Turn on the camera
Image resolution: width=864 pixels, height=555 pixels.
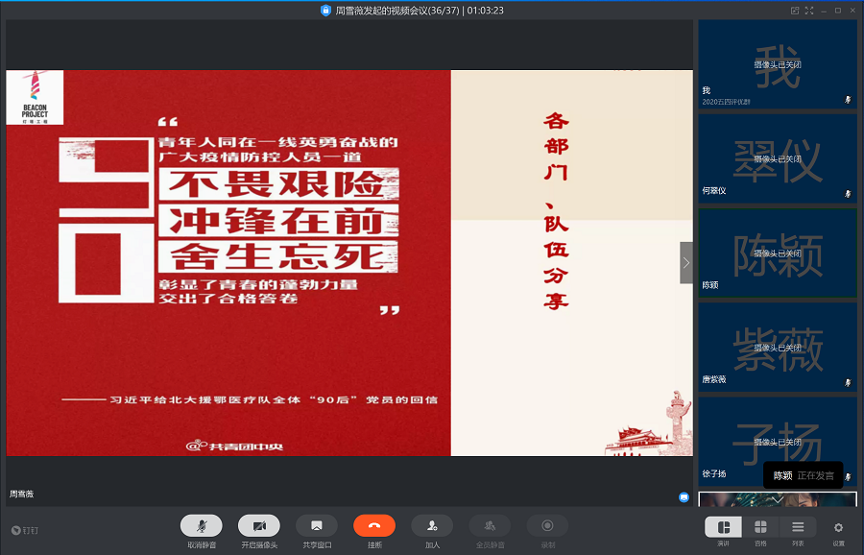pos(258,526)
